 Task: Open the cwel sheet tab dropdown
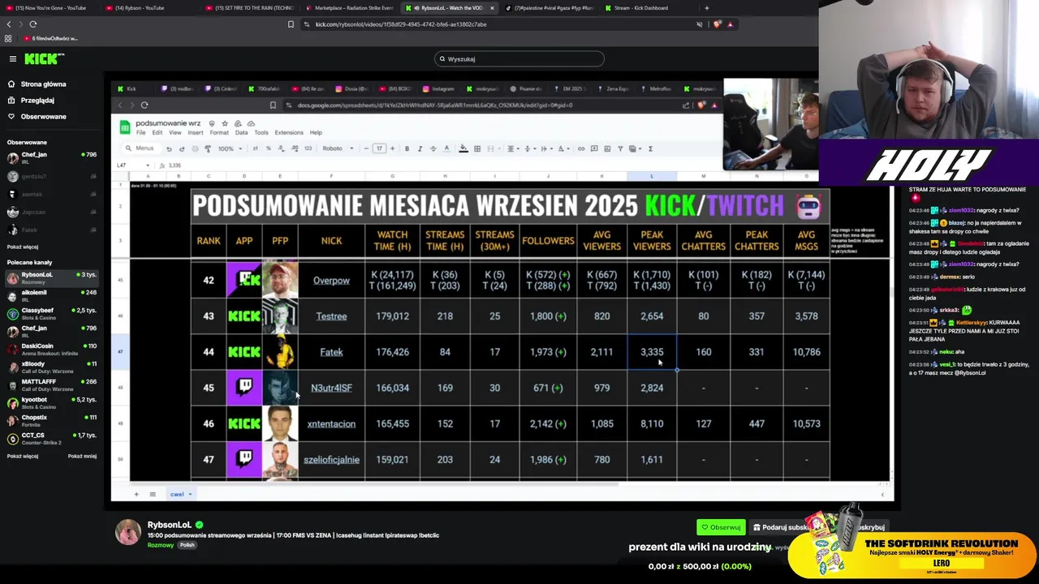[190, 494]
